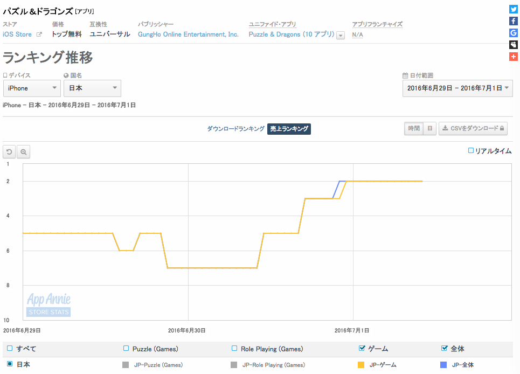Click the JP-ゲーム legend label
Image resolution: width=520 pixels, height=374 pixels.
383,365
